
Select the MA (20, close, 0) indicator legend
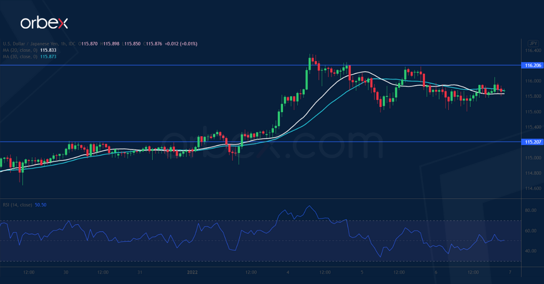pos(20,50)
